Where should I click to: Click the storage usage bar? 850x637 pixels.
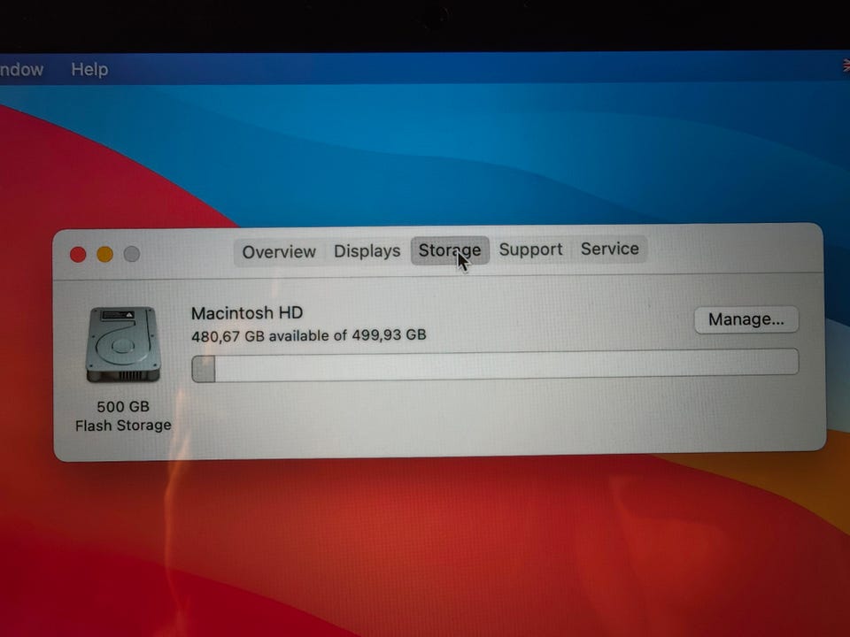pos(494,365)
